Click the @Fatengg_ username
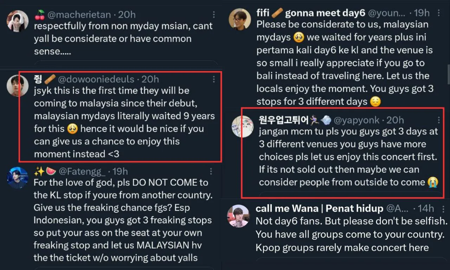 point(82,172)
